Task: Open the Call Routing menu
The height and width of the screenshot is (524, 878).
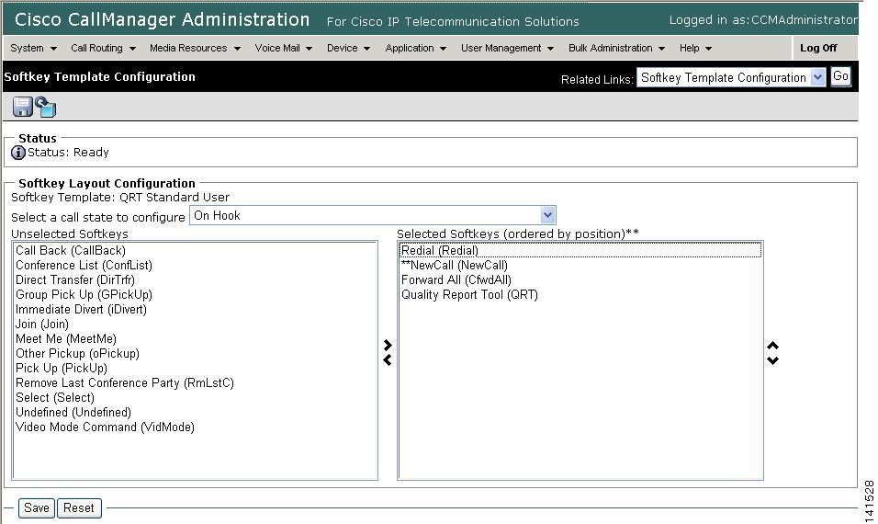Action: [103, 48]
